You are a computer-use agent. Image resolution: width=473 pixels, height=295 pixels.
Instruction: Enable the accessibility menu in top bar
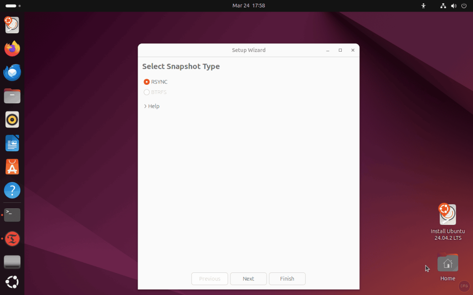[423, 6]
